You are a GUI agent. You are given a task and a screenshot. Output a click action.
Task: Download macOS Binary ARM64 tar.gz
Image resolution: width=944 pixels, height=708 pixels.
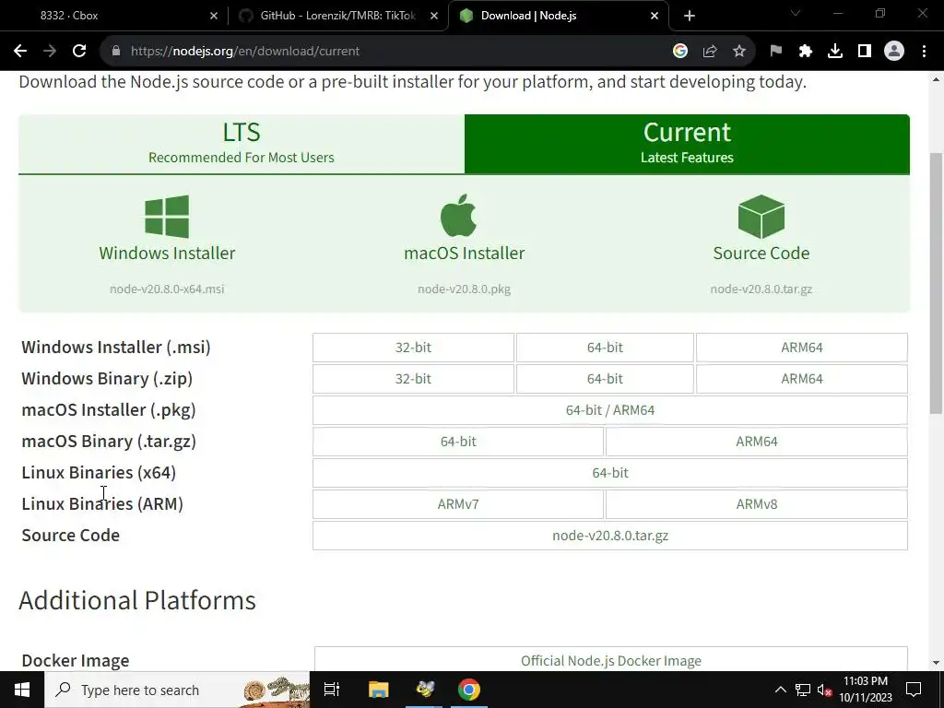click(757, 442)
